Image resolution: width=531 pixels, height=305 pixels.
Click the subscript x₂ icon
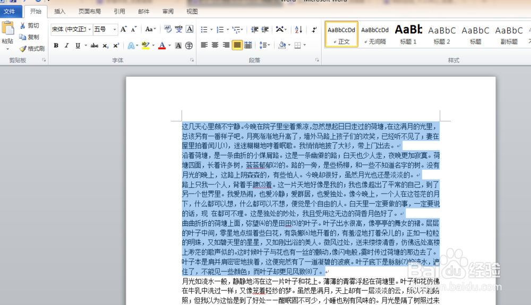click(106, 45)
